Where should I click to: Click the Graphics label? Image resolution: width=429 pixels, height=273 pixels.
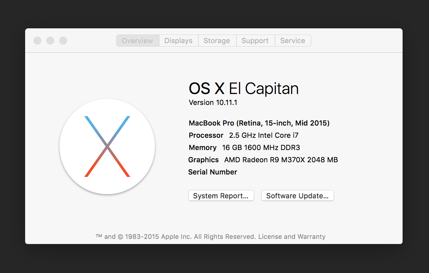click(203, 160)
